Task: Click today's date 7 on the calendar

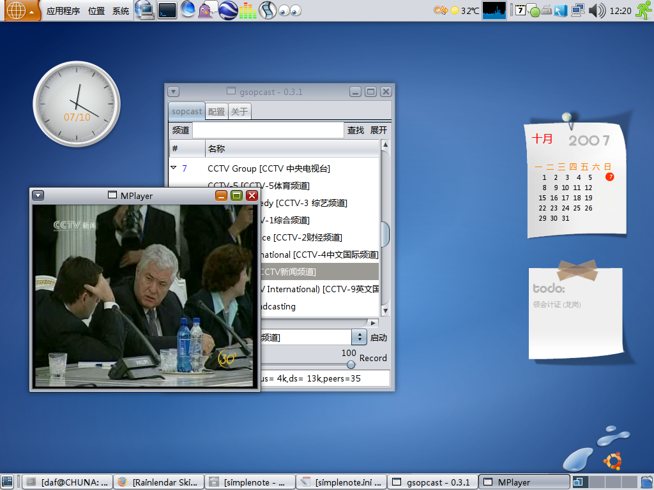Action: pyautogui.click(x=609, y=177)
